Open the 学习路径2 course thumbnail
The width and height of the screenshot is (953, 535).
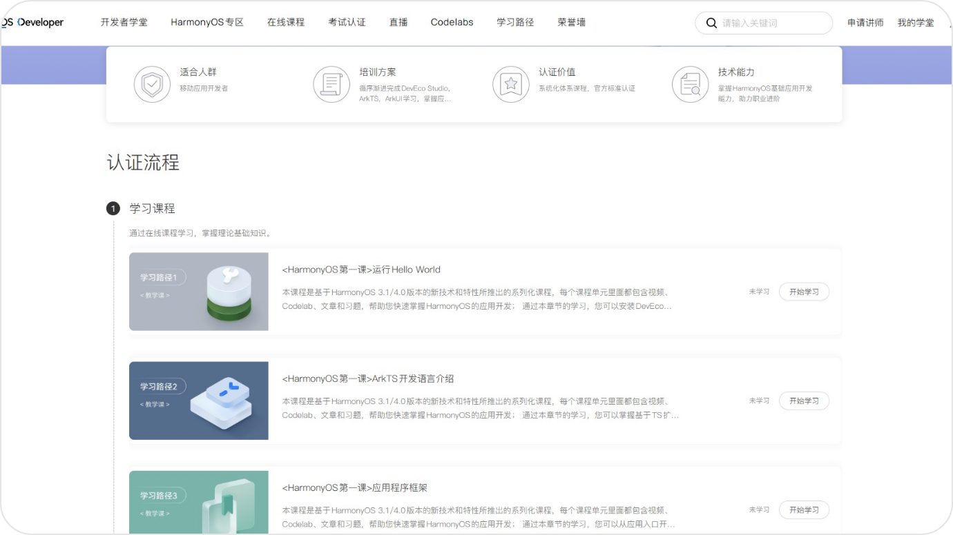pyautogui.click(x=199, y=401)
